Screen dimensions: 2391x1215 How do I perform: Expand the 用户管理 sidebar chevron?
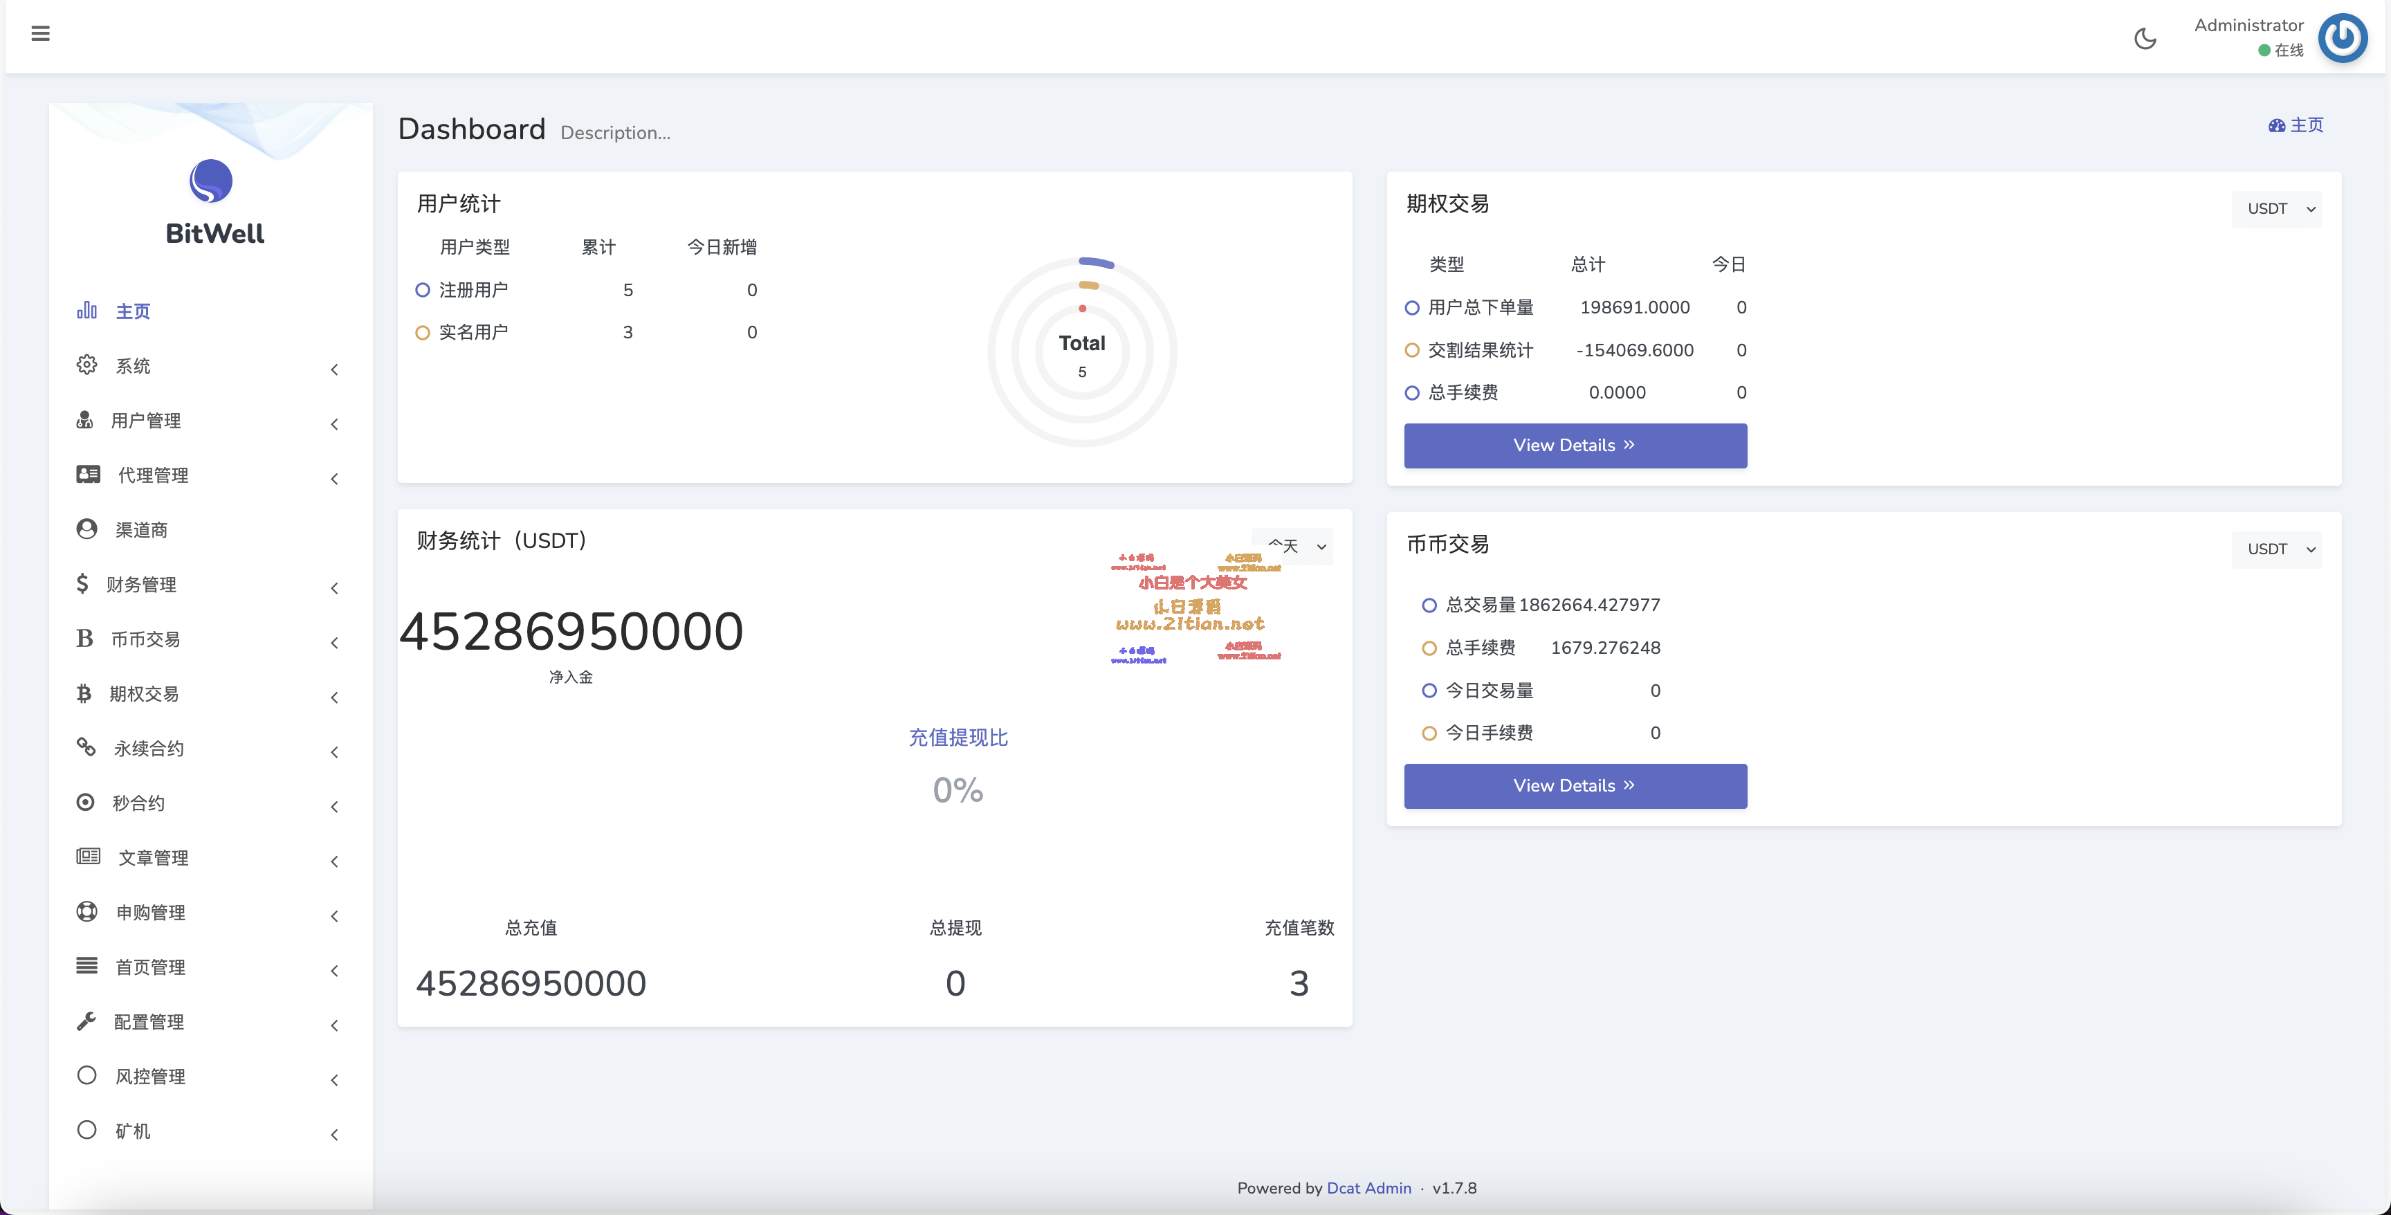[334, 424]
